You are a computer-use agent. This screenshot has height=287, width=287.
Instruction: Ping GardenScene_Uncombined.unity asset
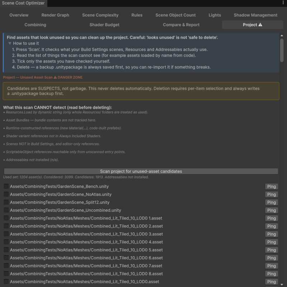click(x=272, y=210)
